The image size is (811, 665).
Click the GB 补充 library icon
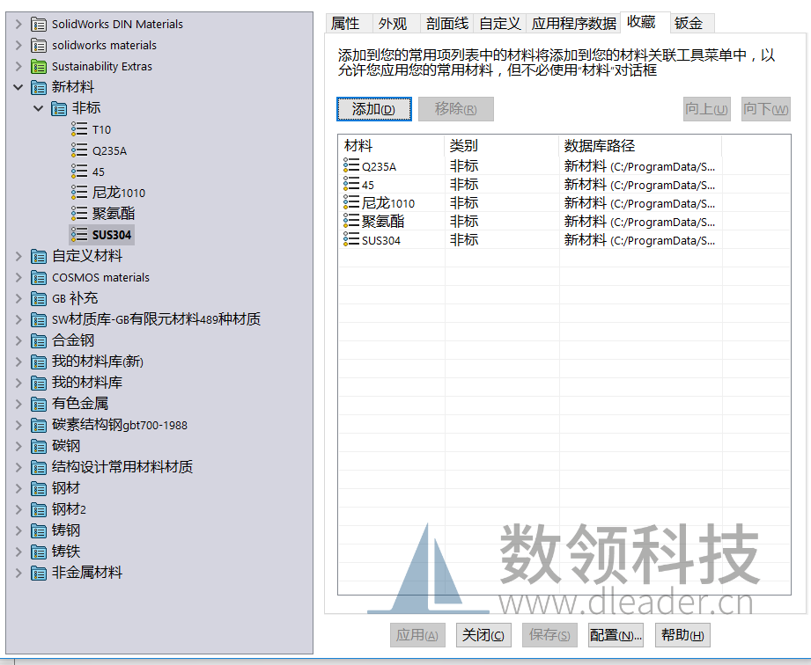pyautogui.click(x=38, y=299)
